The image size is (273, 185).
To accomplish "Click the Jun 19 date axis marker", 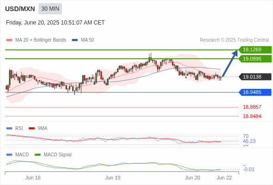I will pos(113,178).
